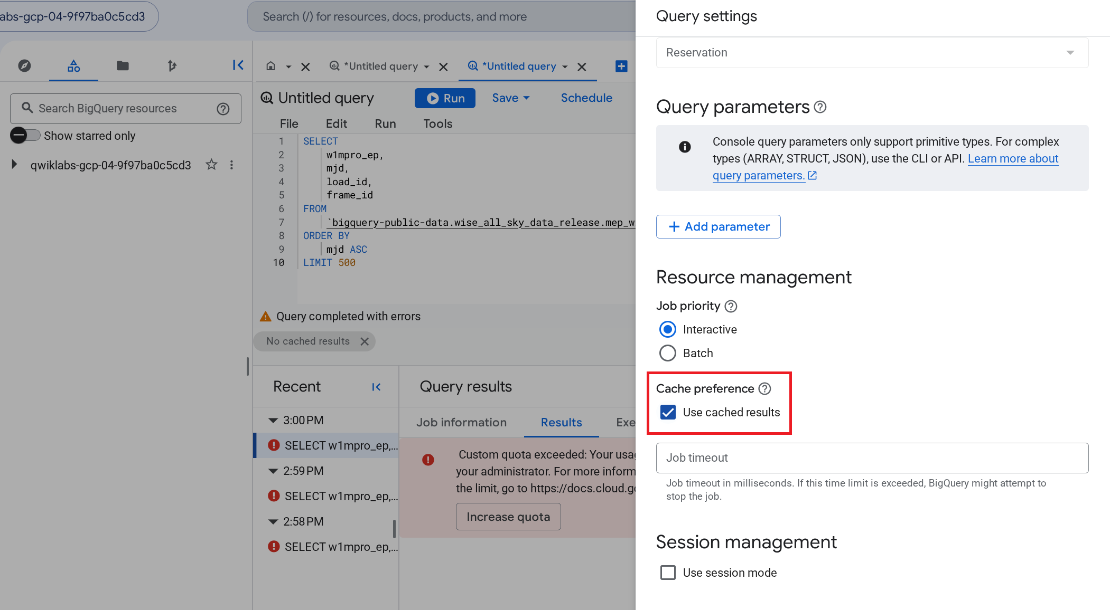Image resolution: width=1110 pixels, height=610 pixels.
Task: Add a new query tab with plus icon
Action: [621, 66]
